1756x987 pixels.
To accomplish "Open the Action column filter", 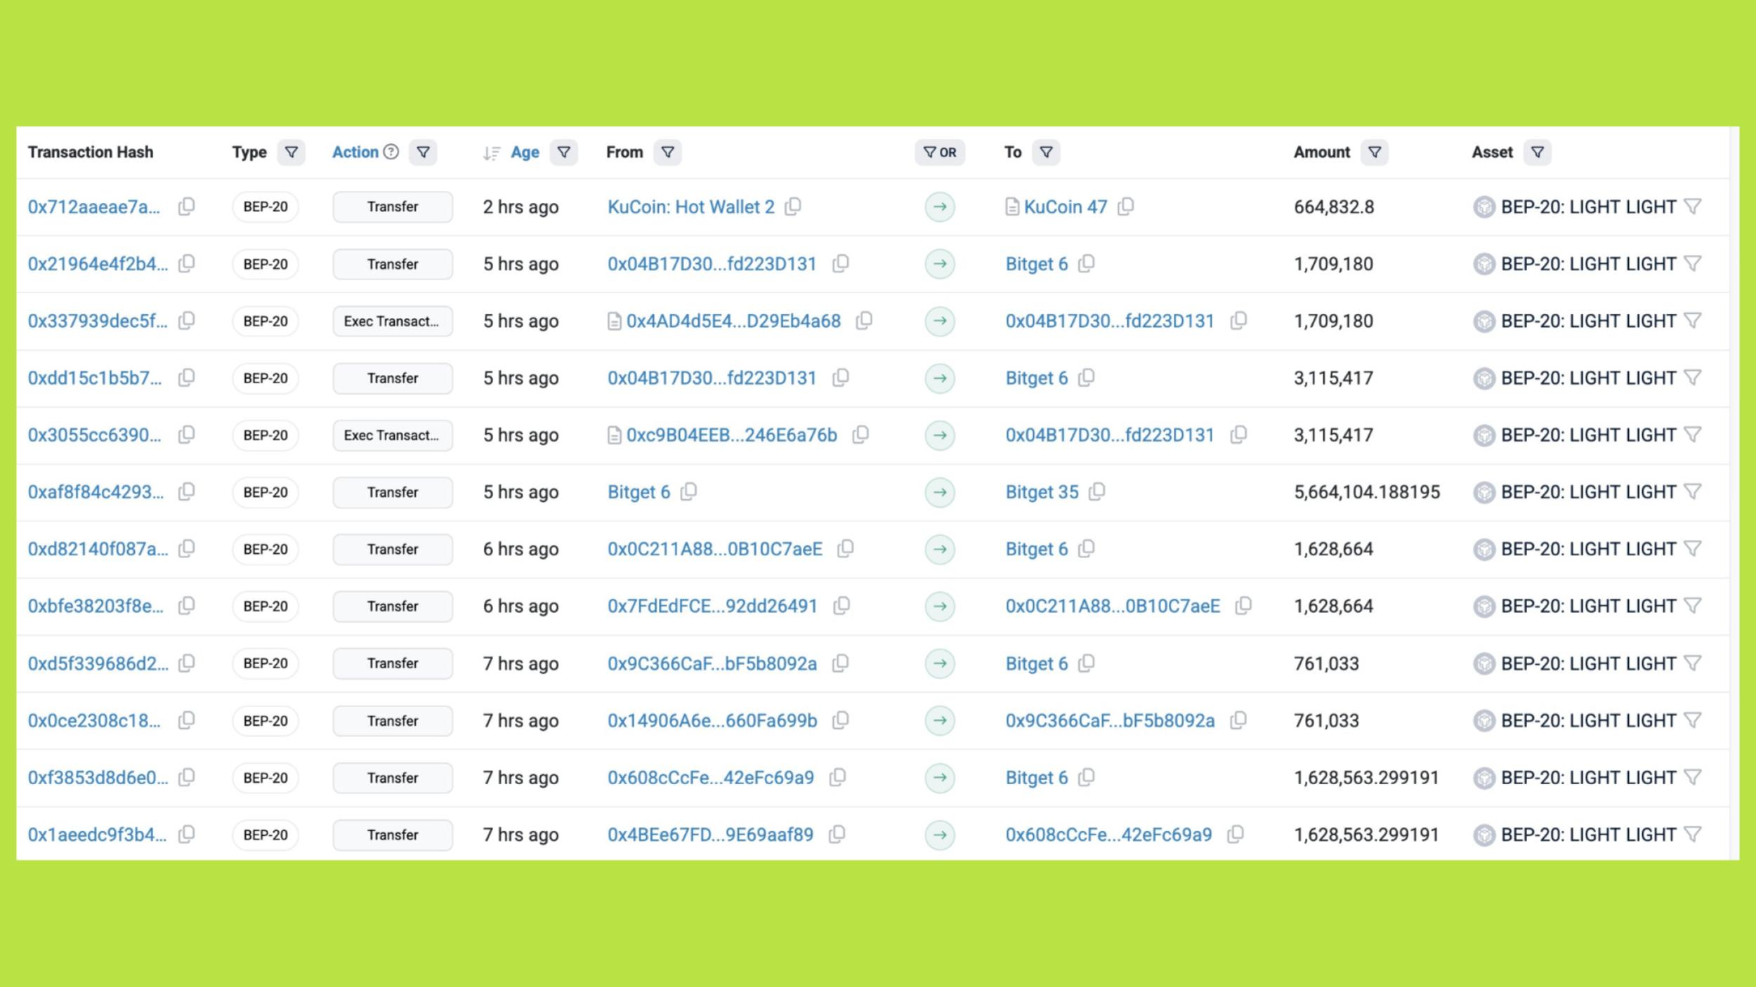I will coord(423,152).
